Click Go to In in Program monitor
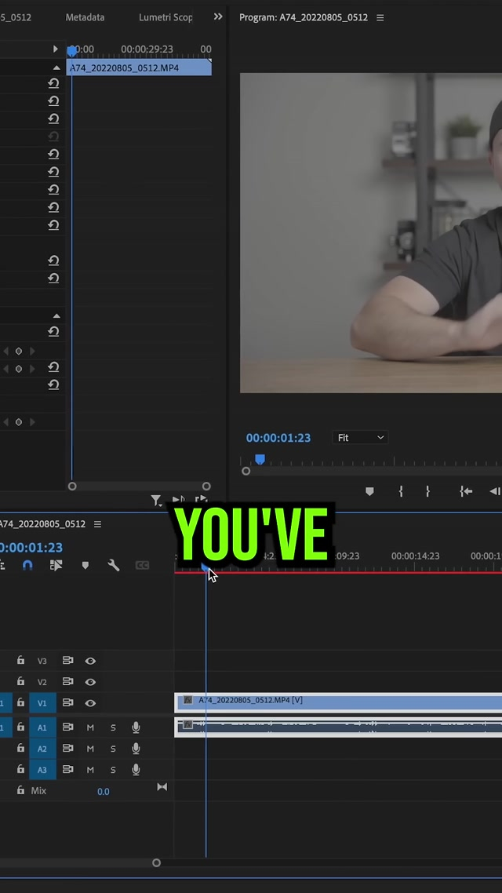The image size is (502, 893). 466,491
